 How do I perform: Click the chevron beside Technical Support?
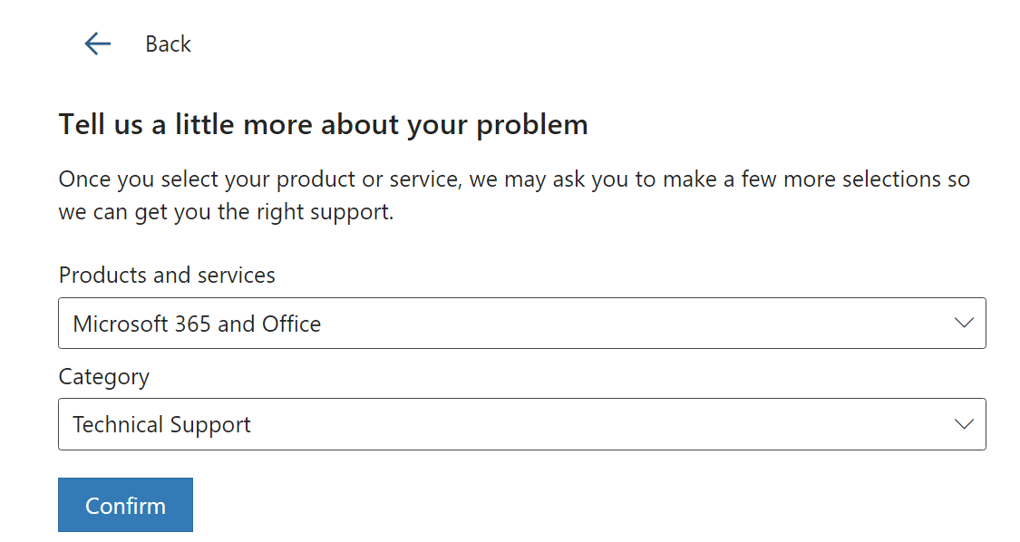coord(963,423)
